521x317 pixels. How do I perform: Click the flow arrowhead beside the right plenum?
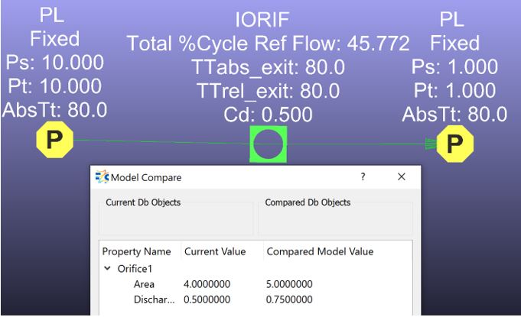pyautogui.click(x=431, y=143)
